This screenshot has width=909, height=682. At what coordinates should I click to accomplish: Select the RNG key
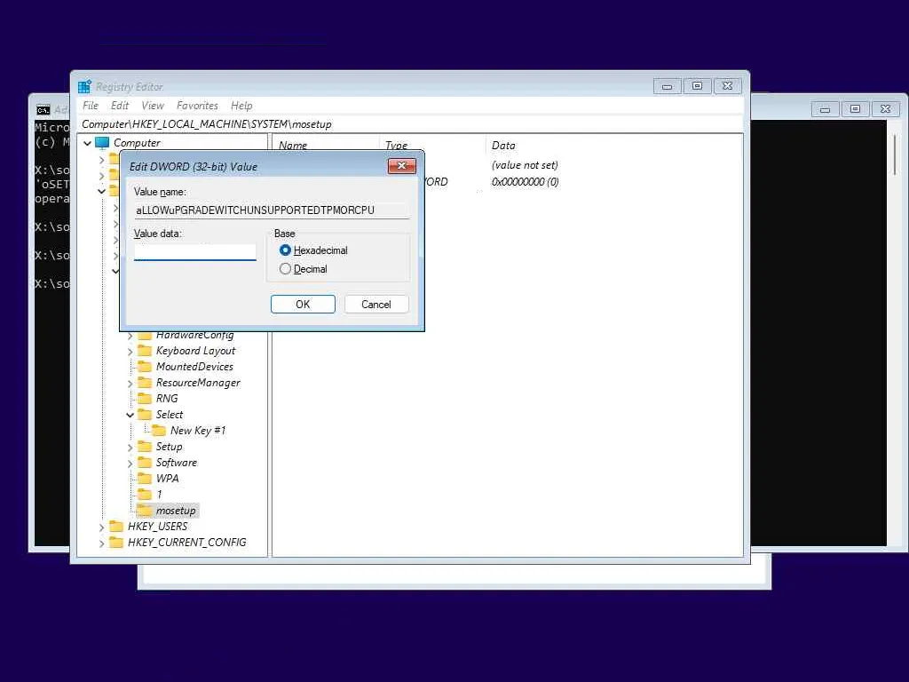(x=167, y=399)
